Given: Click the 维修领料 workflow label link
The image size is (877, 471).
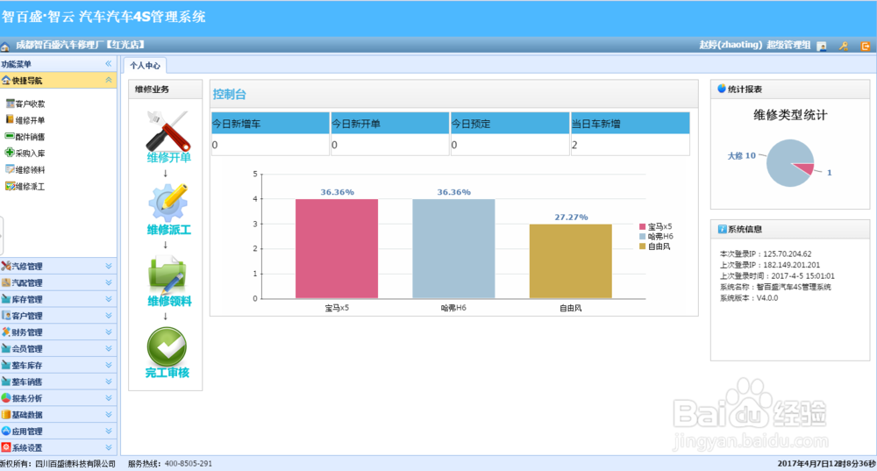Looking at the screenshot, I should coord(169,301).
